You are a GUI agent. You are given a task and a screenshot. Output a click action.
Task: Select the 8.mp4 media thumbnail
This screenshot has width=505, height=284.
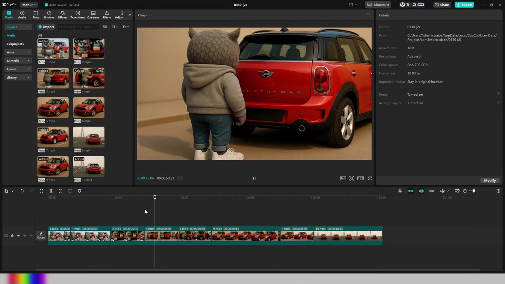[89, 137]
